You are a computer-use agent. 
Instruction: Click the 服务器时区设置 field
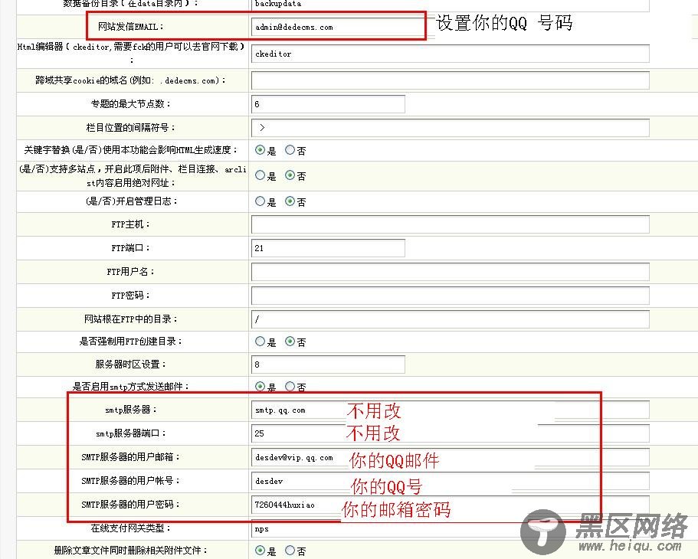point(328,364)
